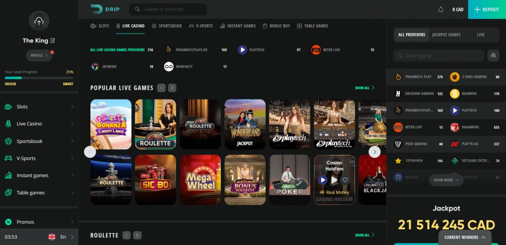The width and height of the screenshot is (506, 245).
Task: Click the Hacksaw Gaming provider icon
Action: point(398,94)
